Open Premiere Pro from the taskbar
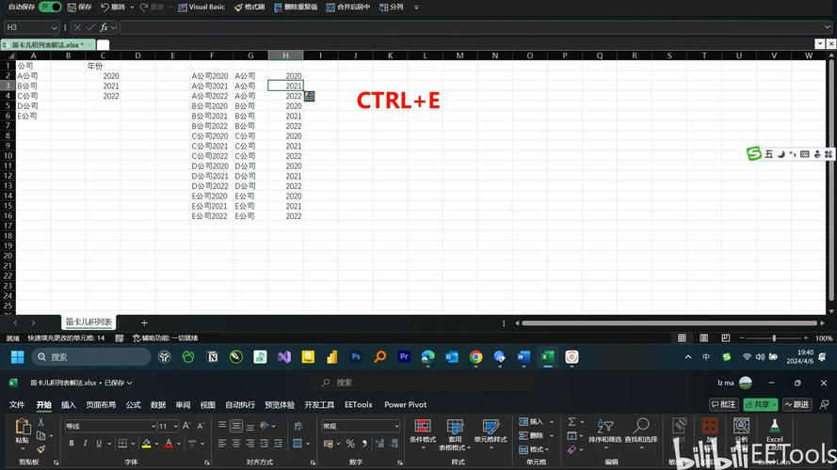The width and height of the screenshot is (837, 470). click(x=404, y=357)
